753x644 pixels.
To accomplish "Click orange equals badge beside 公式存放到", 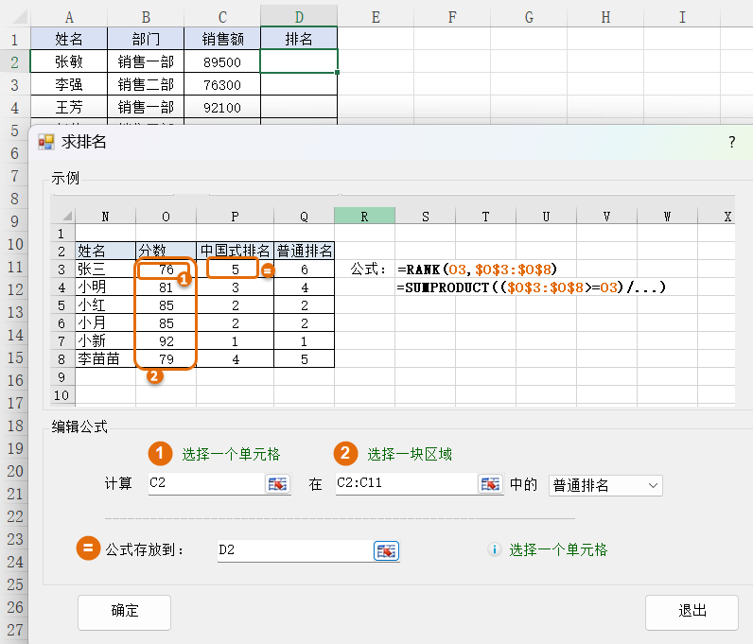I will click(88, 549).
